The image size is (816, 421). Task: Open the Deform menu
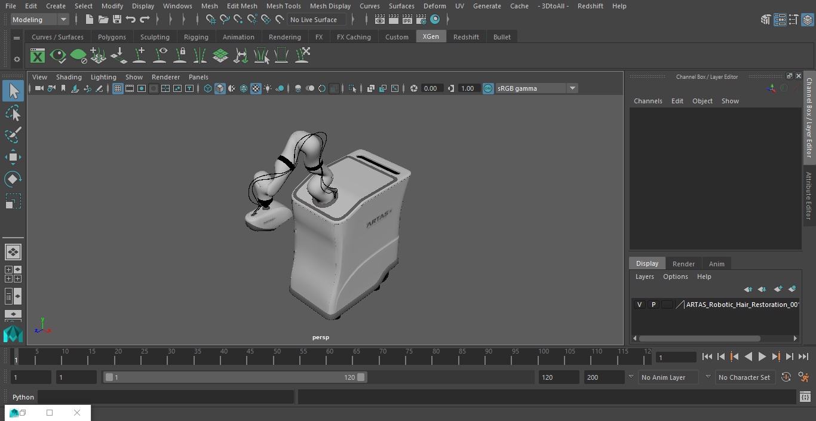click(x=434, y=6)
